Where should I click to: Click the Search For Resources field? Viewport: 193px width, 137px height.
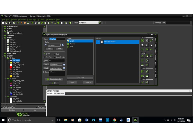click(23, 105)
